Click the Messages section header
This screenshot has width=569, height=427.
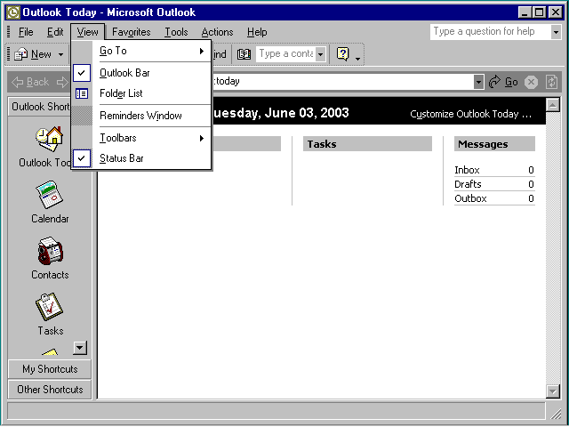click(x=494, y=144)
